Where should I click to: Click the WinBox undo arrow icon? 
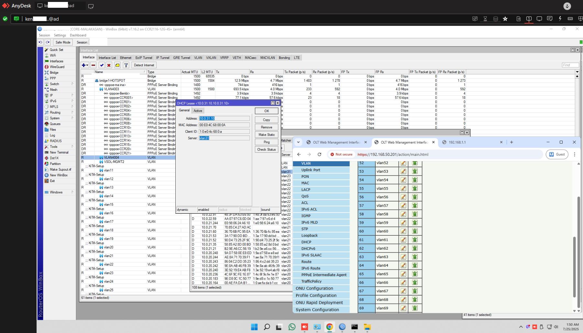pyautogui.click(x=40, y=42)
